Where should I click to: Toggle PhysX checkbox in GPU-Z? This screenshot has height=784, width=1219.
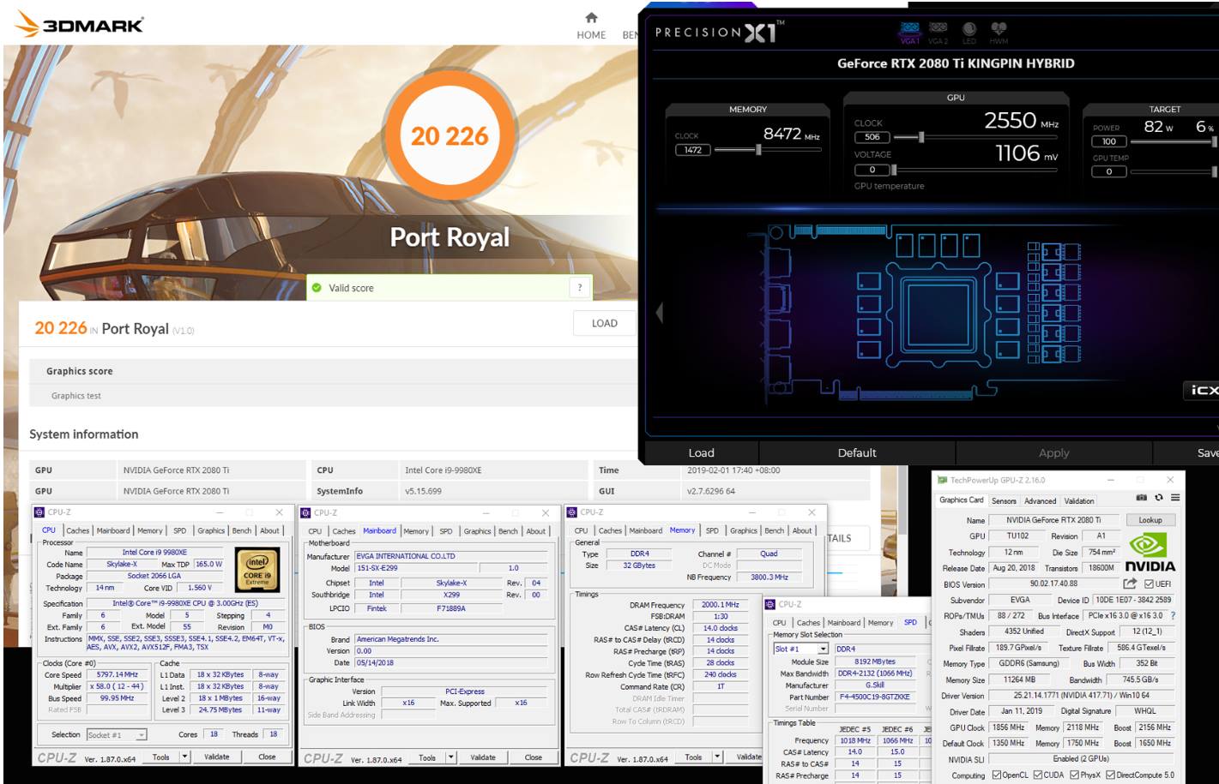[1074, 775]
